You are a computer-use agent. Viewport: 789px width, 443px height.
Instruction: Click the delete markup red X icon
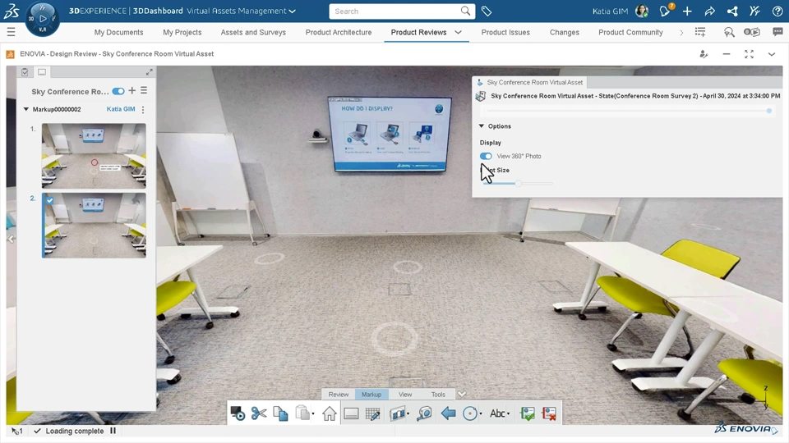coord(548,413)
